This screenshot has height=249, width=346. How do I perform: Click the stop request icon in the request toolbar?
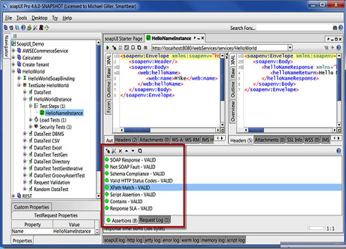point(145,47)
